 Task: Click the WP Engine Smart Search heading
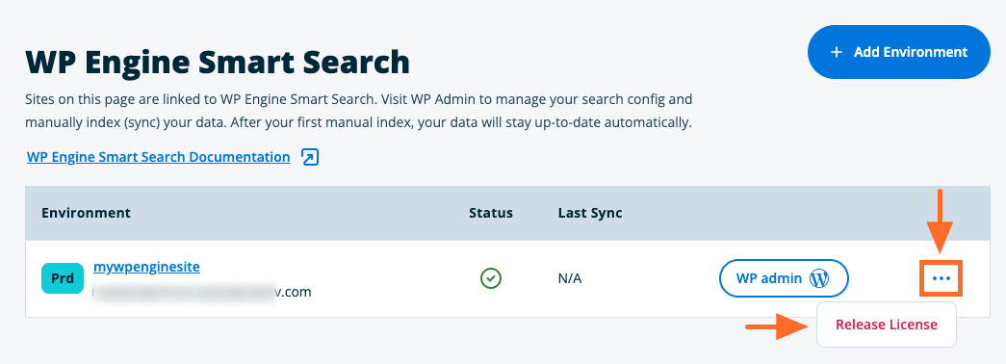point(218,63)
